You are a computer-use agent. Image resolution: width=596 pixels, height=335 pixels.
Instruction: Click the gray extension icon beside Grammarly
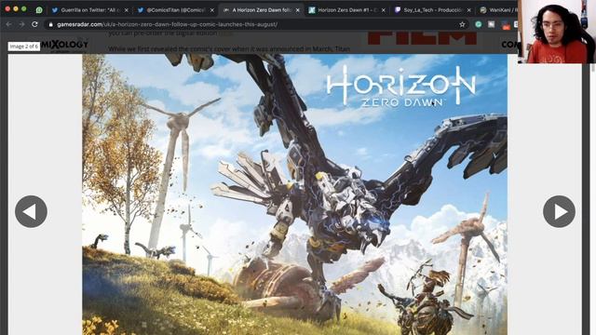[x=492, y=24]
